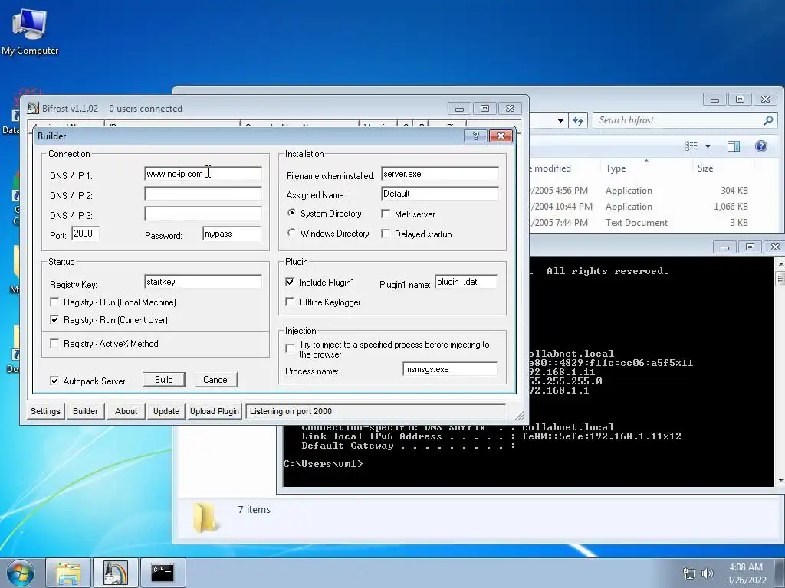Click the Explorer help icon
The width and height of the screenshot is (785, 588).
point(761,146)
